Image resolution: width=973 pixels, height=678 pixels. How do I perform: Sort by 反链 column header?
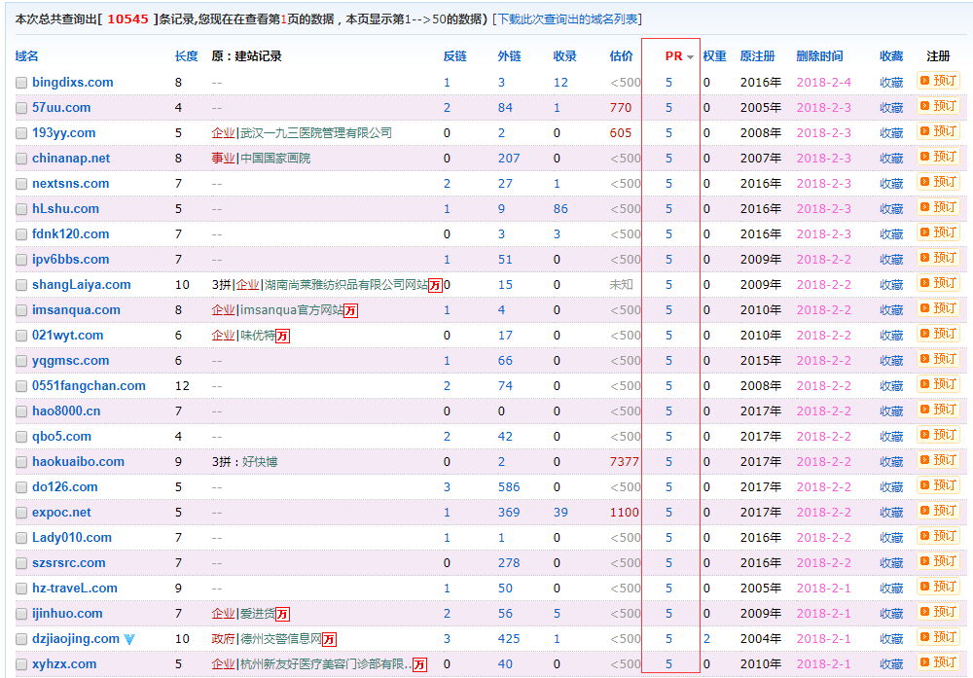(x=454, y=55)
